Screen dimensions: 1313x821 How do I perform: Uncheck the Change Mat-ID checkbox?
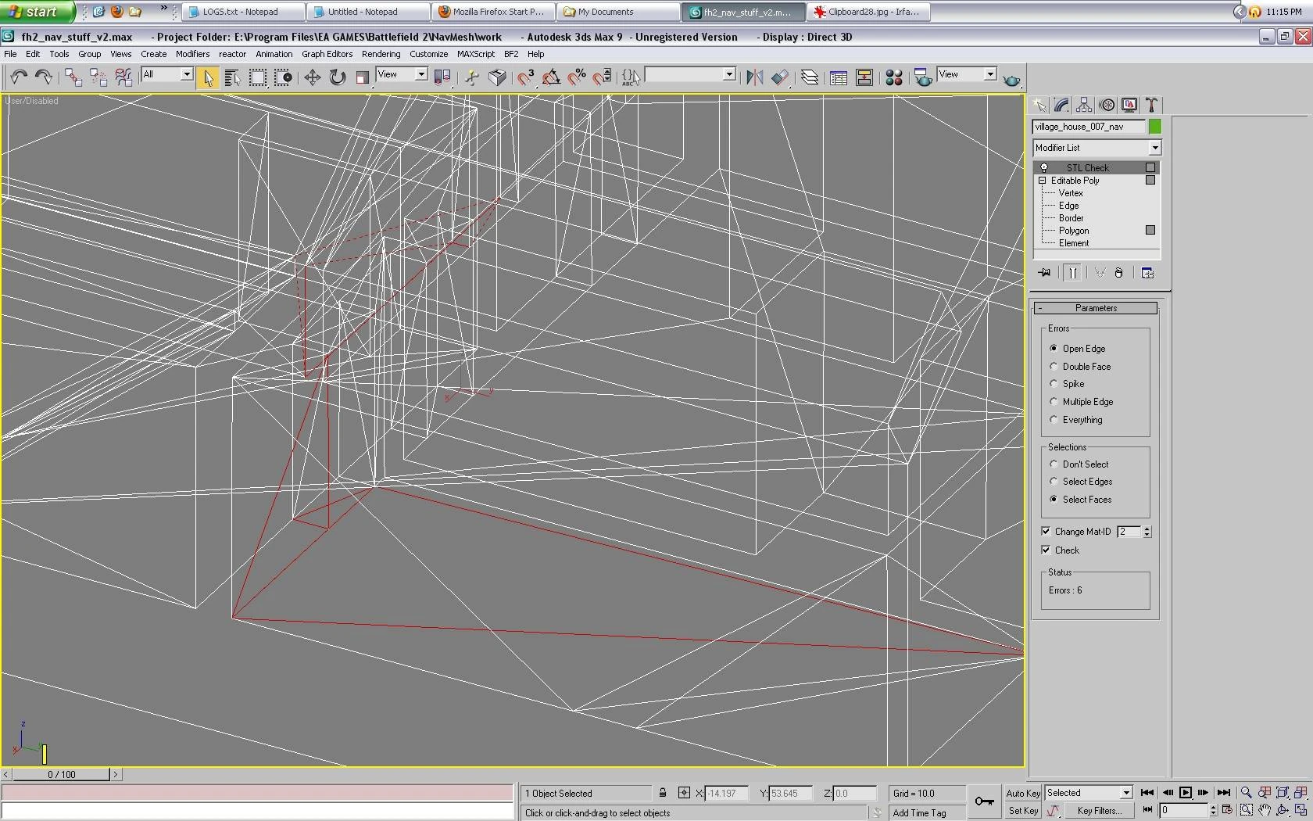coord(1046,532)
